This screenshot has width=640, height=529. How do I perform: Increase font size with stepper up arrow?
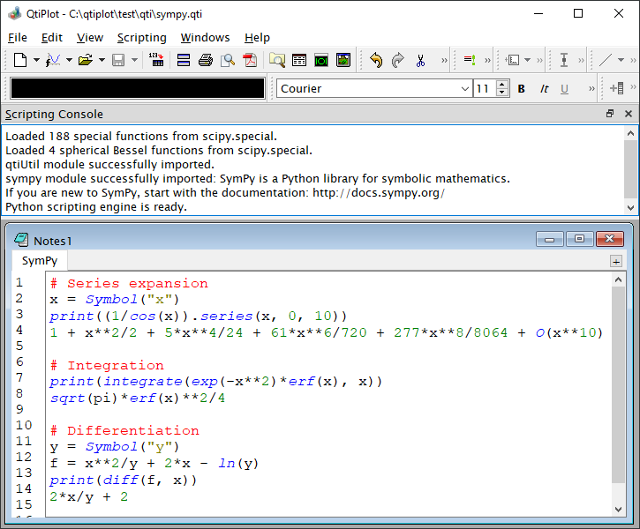point(502,84)
